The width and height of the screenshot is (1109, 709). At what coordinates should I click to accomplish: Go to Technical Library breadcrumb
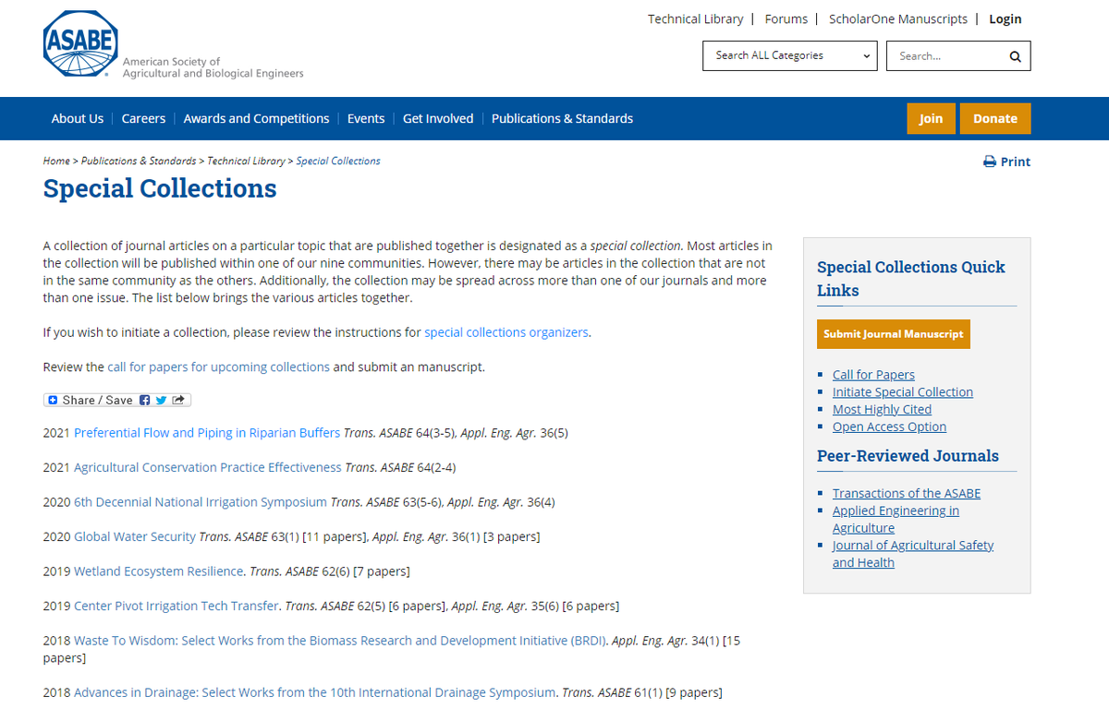coord(247,161)
